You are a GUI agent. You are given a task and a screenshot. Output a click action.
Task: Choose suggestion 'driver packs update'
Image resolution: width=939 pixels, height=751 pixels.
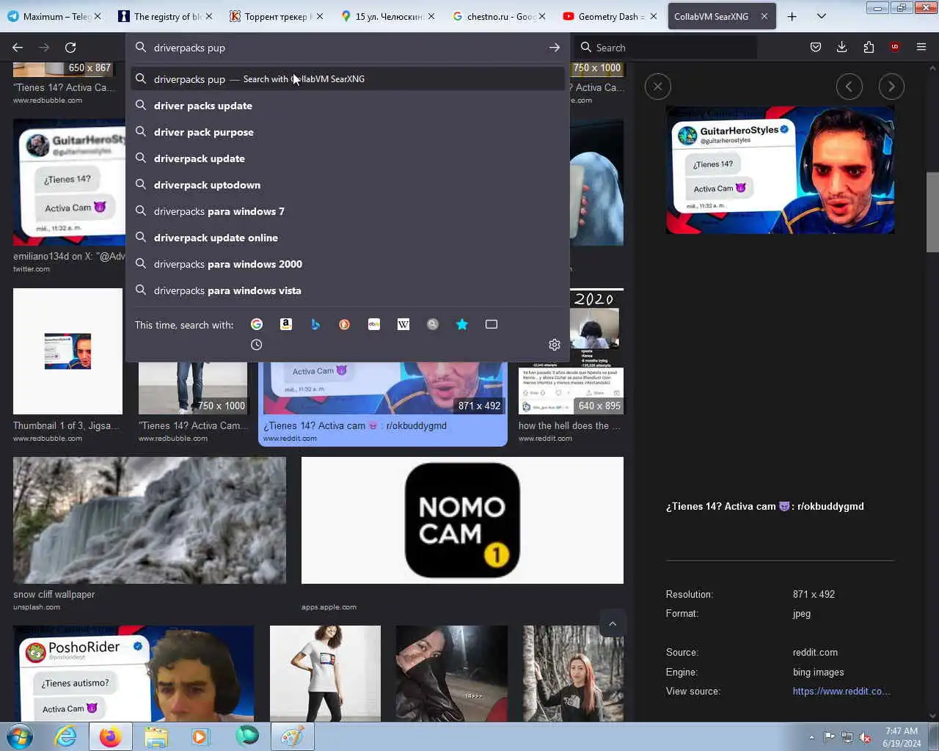click(348, 106)
